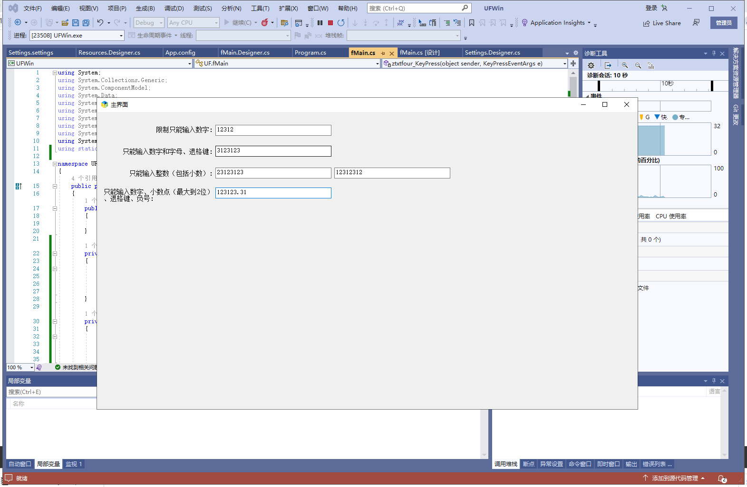This screenshot has width=747, height=487.
Task: Zoom in on diagnostic tools timeline
Action: 625,66
